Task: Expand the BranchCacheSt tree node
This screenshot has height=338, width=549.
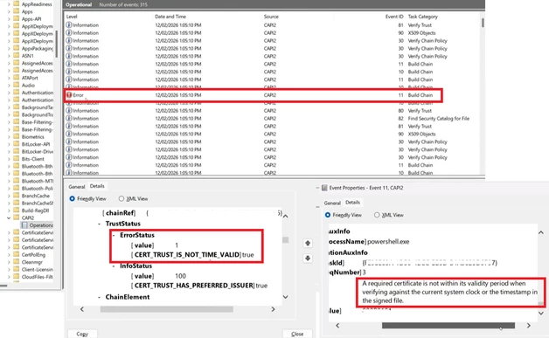Action: click(x=9, y=203)
